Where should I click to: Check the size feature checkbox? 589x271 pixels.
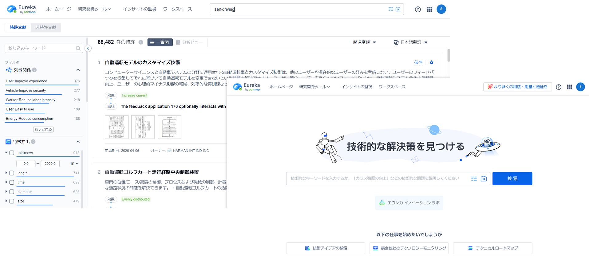coord(12,201)
